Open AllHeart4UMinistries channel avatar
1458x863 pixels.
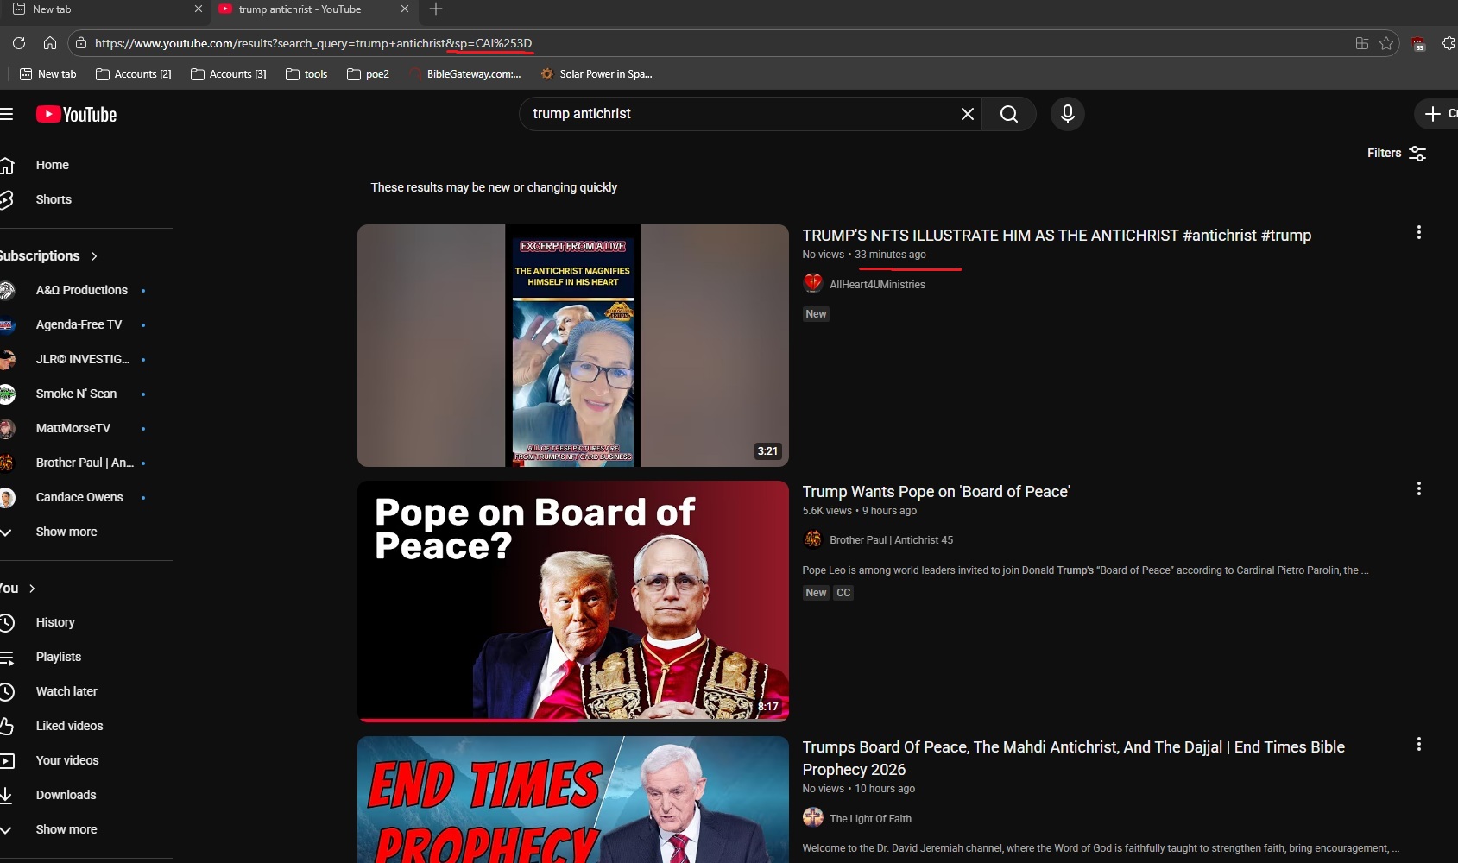pyautogui.click(x=813, y=283)
